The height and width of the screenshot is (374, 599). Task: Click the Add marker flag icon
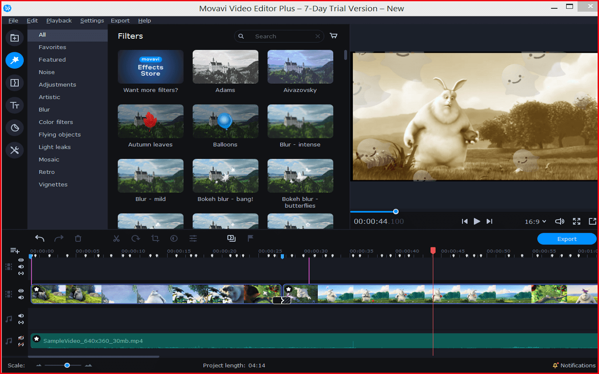(250, 238)
